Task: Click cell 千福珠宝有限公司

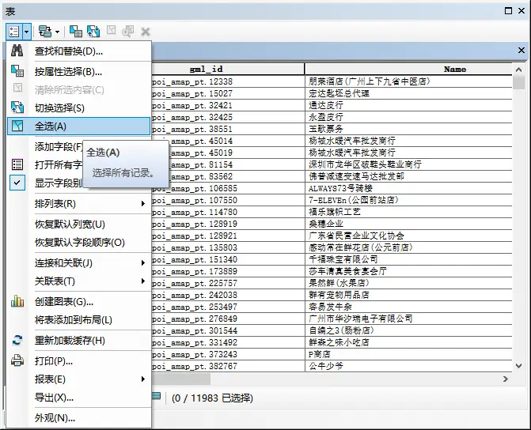Action: click(x=408, y=259)
